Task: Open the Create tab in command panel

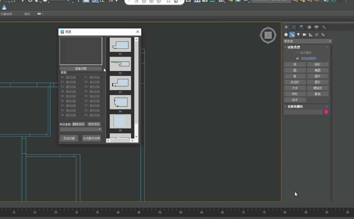Action: (286, 27)
